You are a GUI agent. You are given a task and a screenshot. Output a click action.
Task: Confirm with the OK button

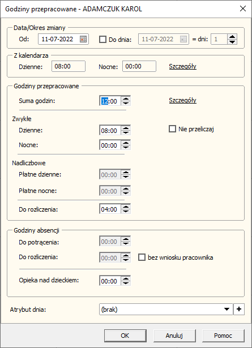click(125, 336)
